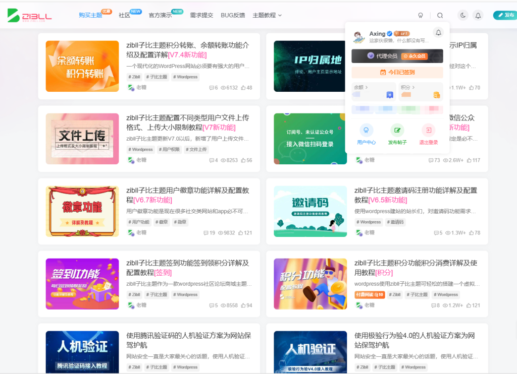Screen dimensions: 517x374
Task: Click like count 117 on WeChat article
Action: coord(474,160)
